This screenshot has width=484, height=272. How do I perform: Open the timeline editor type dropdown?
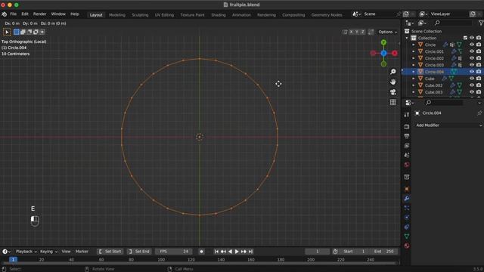click(x=6, y=252)
